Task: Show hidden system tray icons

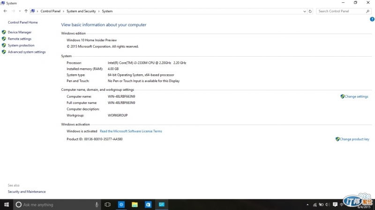Action: [307, 205]
